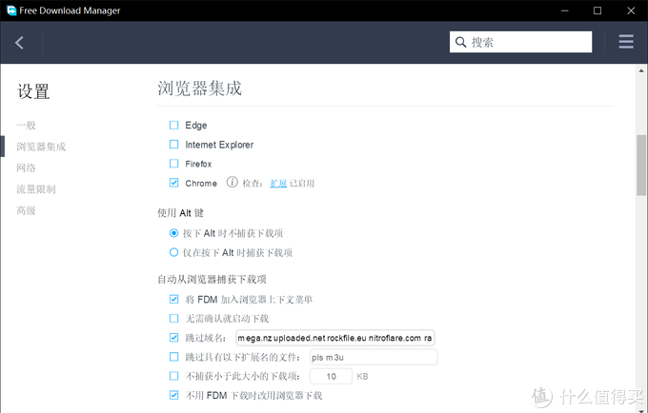
Task: Enable the Edge browser checkbox
Action: point(173,126)
